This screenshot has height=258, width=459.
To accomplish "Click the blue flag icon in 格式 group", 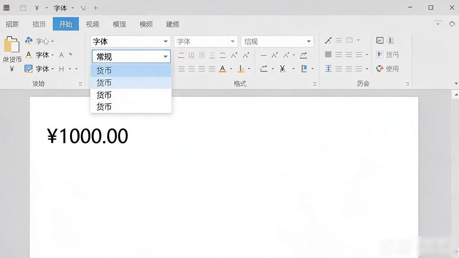I will coord(304,68).
